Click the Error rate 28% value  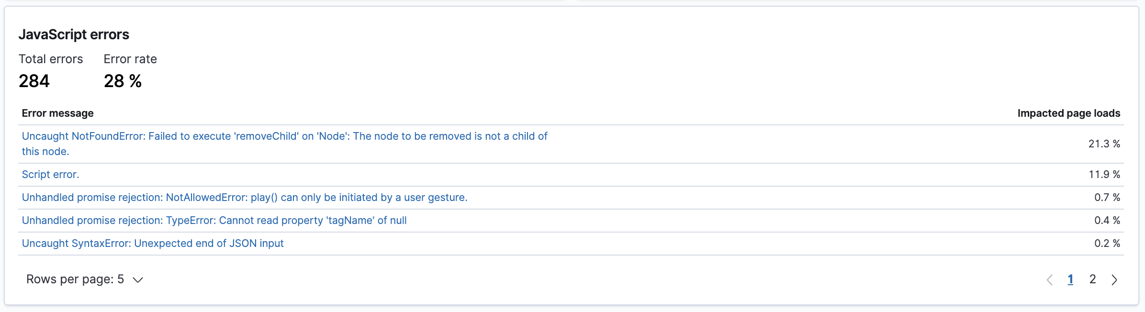click(x=123, y=82)
